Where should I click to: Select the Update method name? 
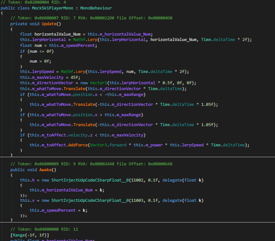[49, 24]
